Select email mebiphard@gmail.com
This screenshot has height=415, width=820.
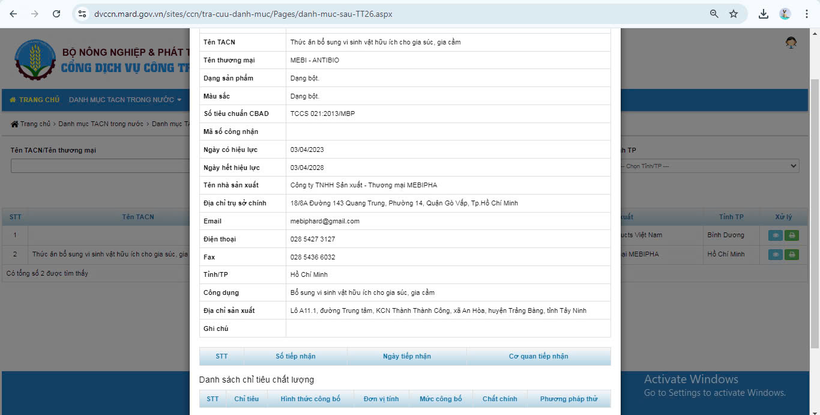click(x=325, y=221)
